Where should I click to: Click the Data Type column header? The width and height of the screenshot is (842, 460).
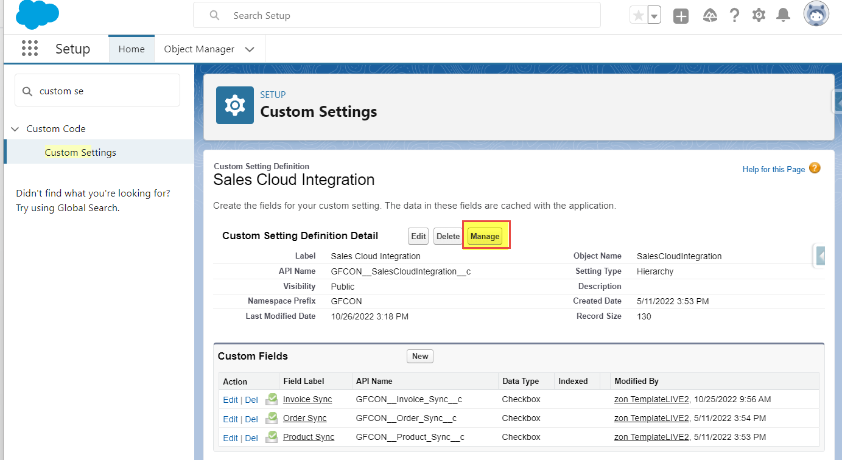point(521,381)
